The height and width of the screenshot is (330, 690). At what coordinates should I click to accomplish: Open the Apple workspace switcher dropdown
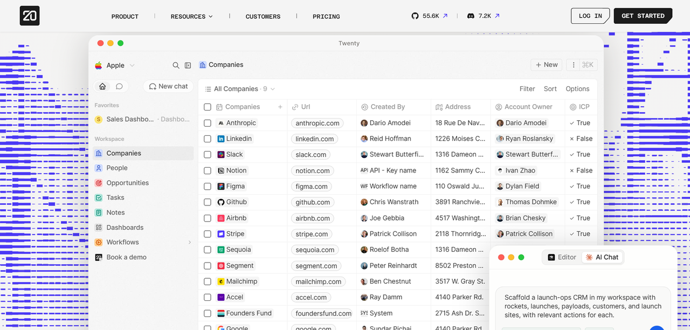[115, 65]
